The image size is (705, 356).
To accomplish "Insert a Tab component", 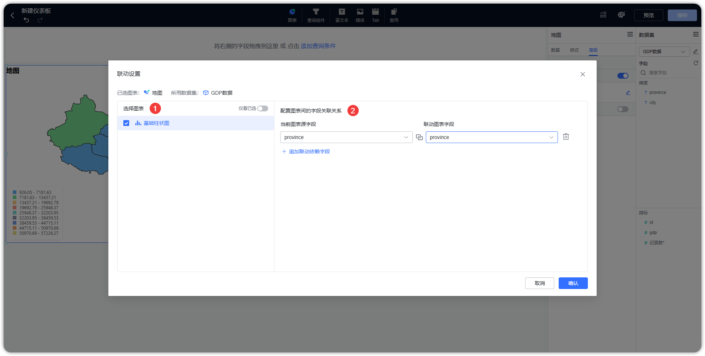I will [375, 15].
